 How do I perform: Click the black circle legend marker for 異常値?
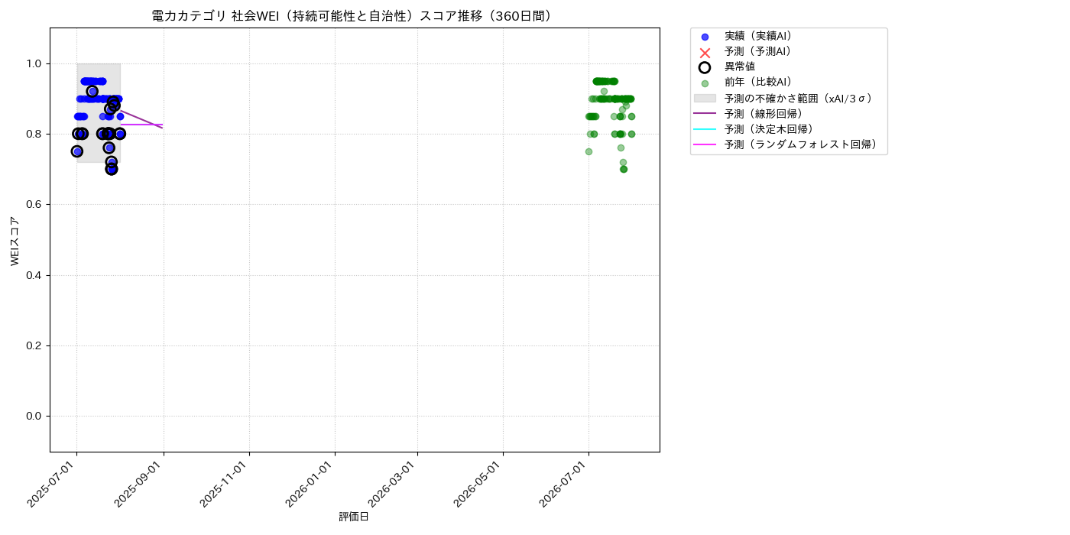coord(705,67)
